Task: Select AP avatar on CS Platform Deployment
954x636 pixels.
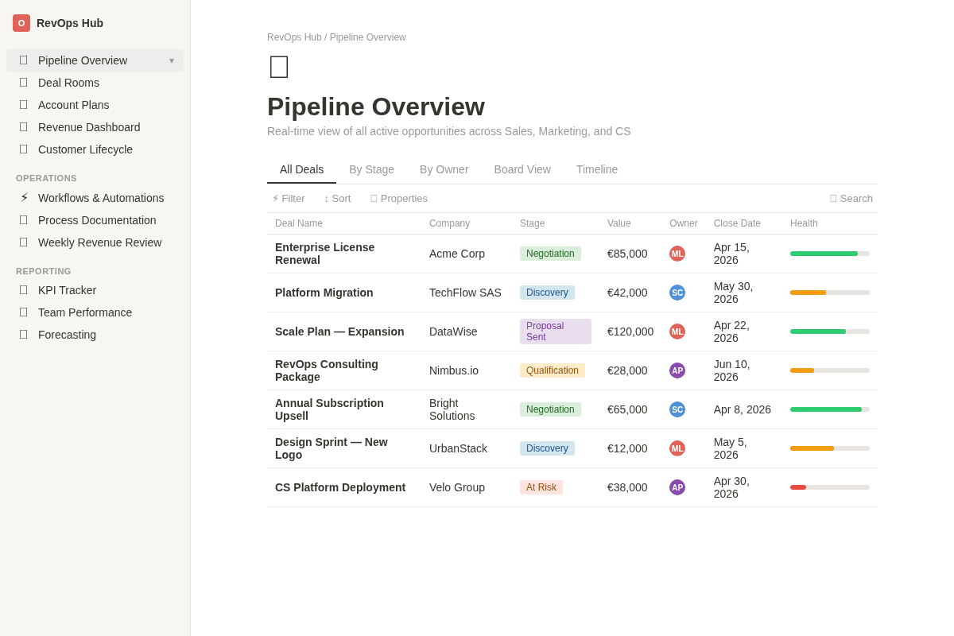Action: (677, 487)
